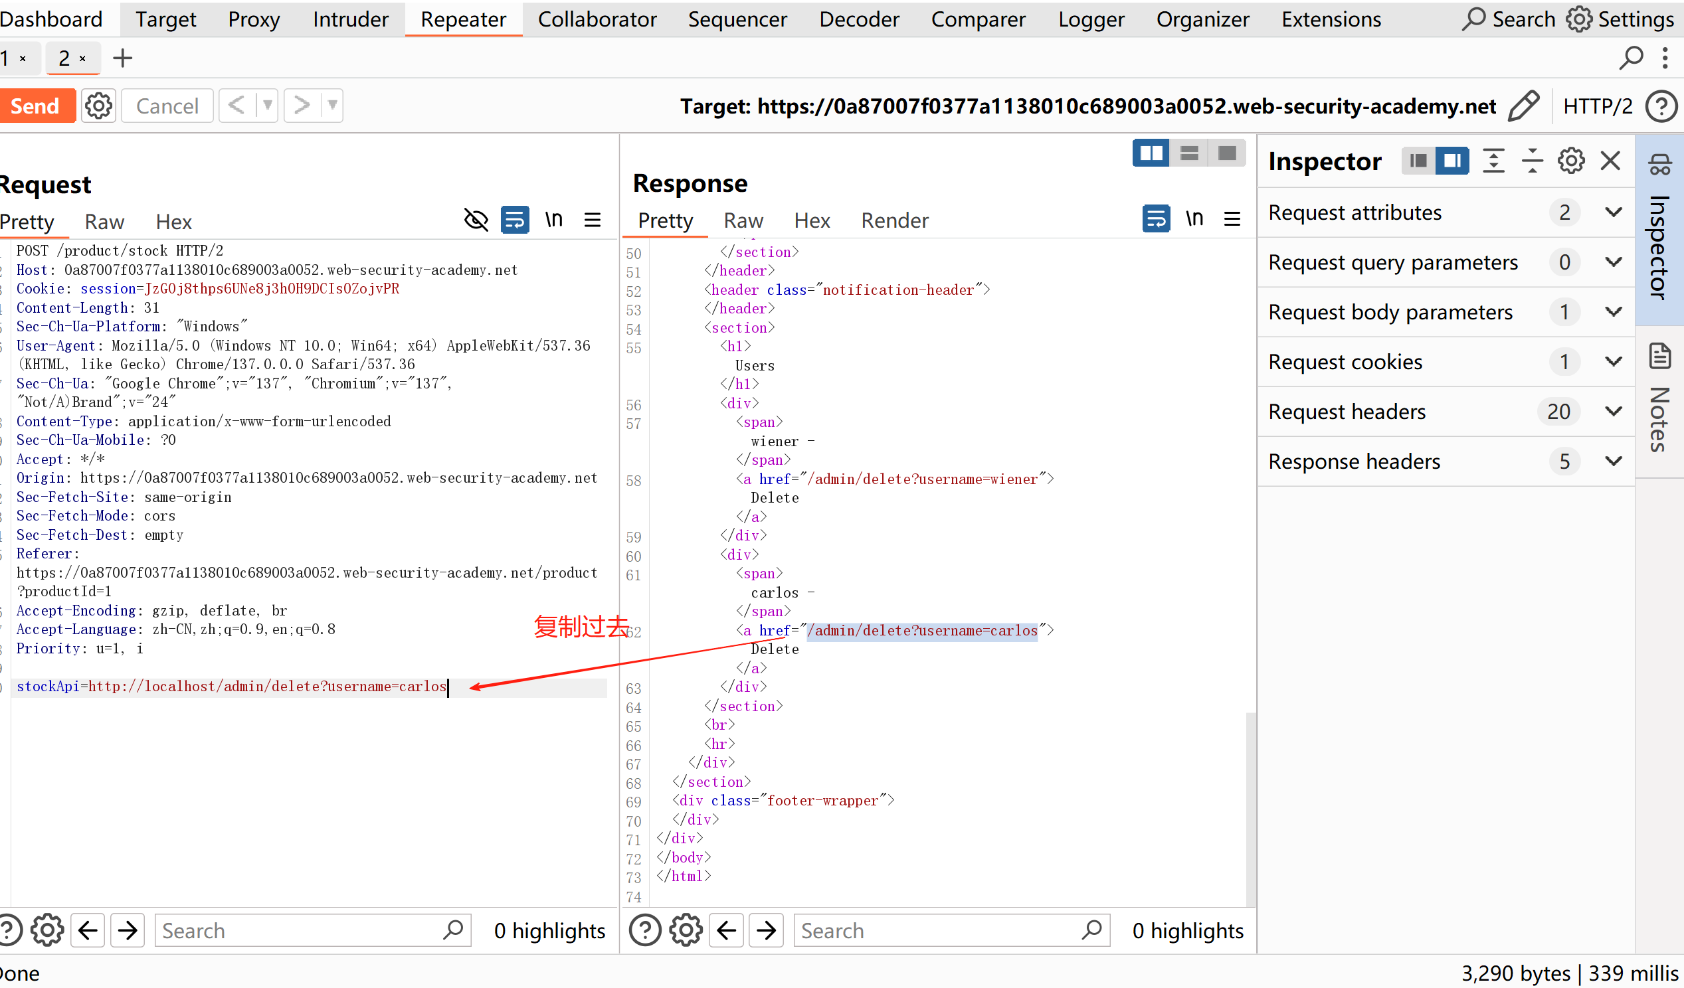Click the add new Repeater tab plus icon
The image size is (1684, 988).
(122, 58)
